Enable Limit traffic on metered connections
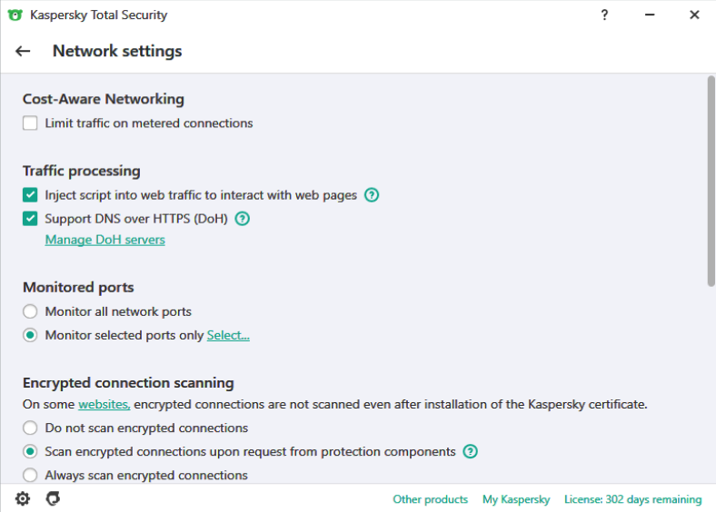 30,123
